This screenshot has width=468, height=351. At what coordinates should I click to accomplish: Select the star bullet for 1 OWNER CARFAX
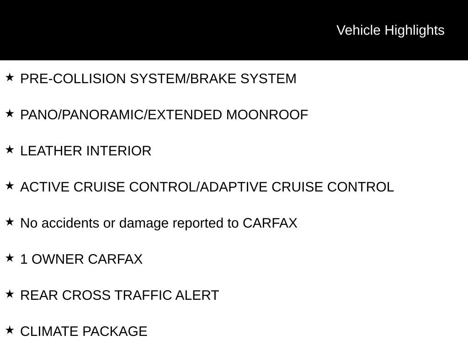tap(10, 258)
